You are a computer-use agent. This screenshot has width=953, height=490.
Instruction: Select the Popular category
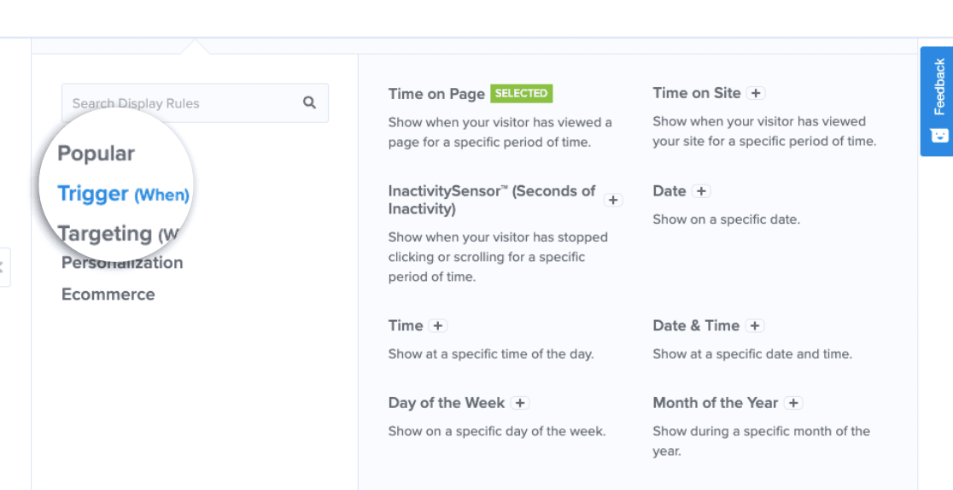(96, 153)
